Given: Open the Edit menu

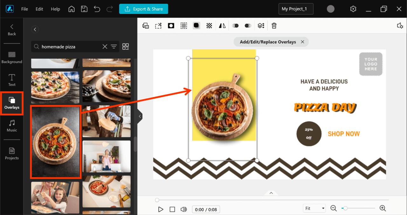Looking at the screenshot, I should click(x=39, y=9).
